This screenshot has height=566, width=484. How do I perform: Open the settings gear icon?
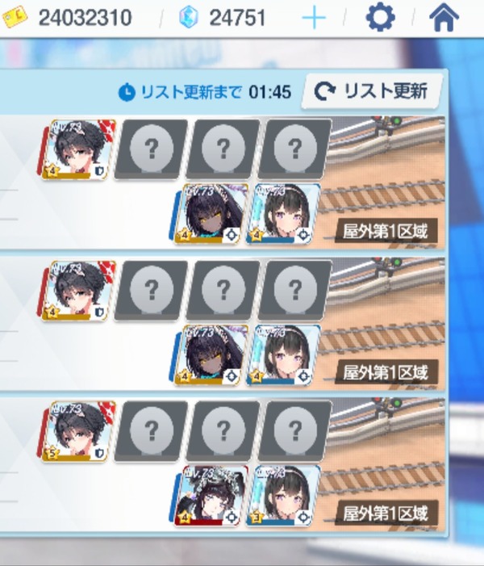click(x=381, y=17)
